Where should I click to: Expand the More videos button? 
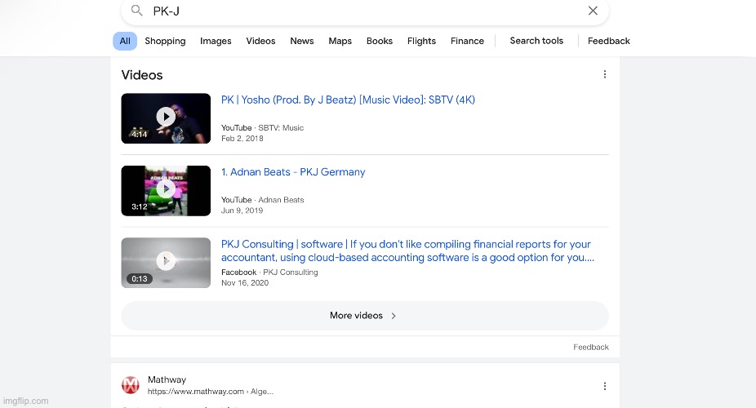coord(364,316)
